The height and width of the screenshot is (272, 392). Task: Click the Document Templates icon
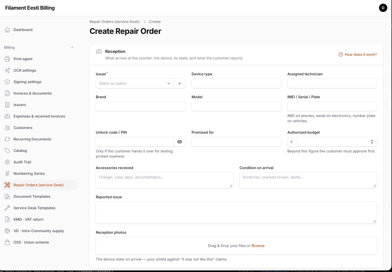coord(7,196)
